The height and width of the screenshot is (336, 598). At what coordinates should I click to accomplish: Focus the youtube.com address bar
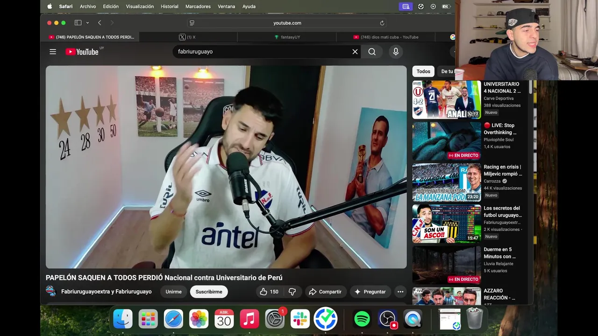(287, 23)
